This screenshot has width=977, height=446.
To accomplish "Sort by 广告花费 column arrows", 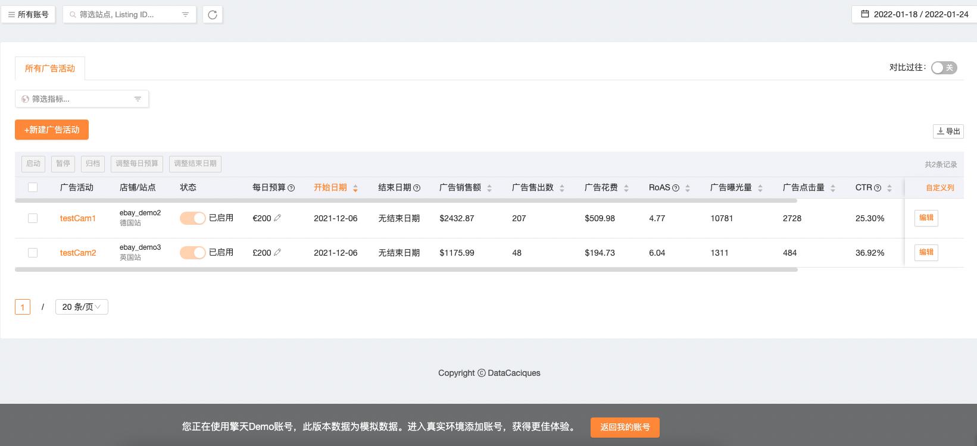I will click(626, 188).
